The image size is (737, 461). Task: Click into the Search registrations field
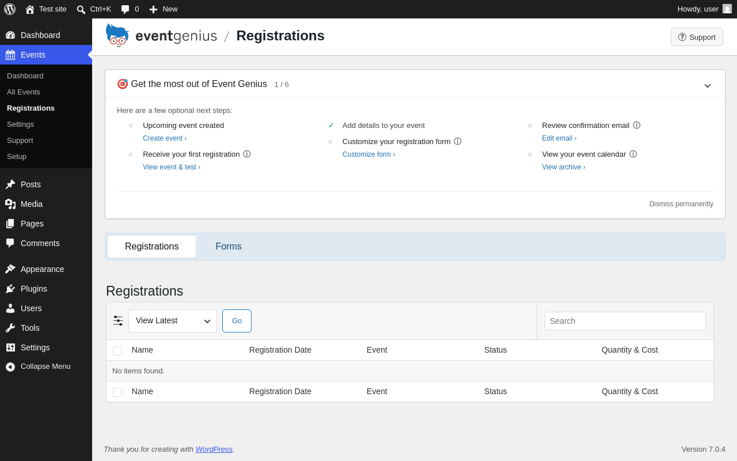(625, 321)
